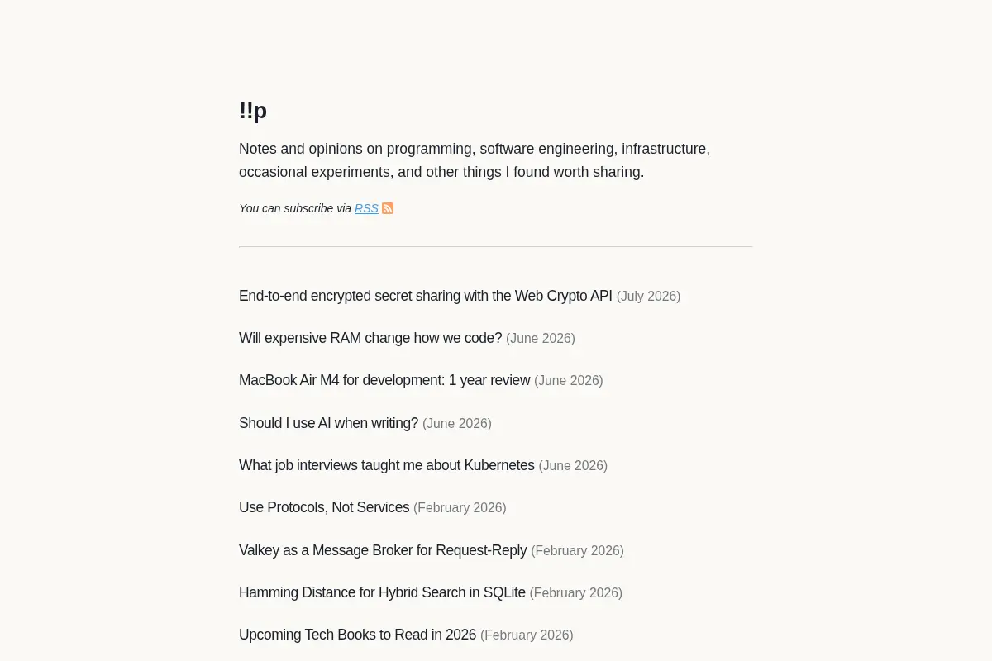Click the February 2026 date beside Valkey post
Image resolution: width=992 pixels, height=661 pixels.
click(577, 551)
